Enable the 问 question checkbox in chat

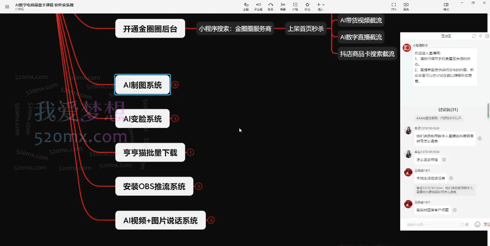(x=463, y=224)
